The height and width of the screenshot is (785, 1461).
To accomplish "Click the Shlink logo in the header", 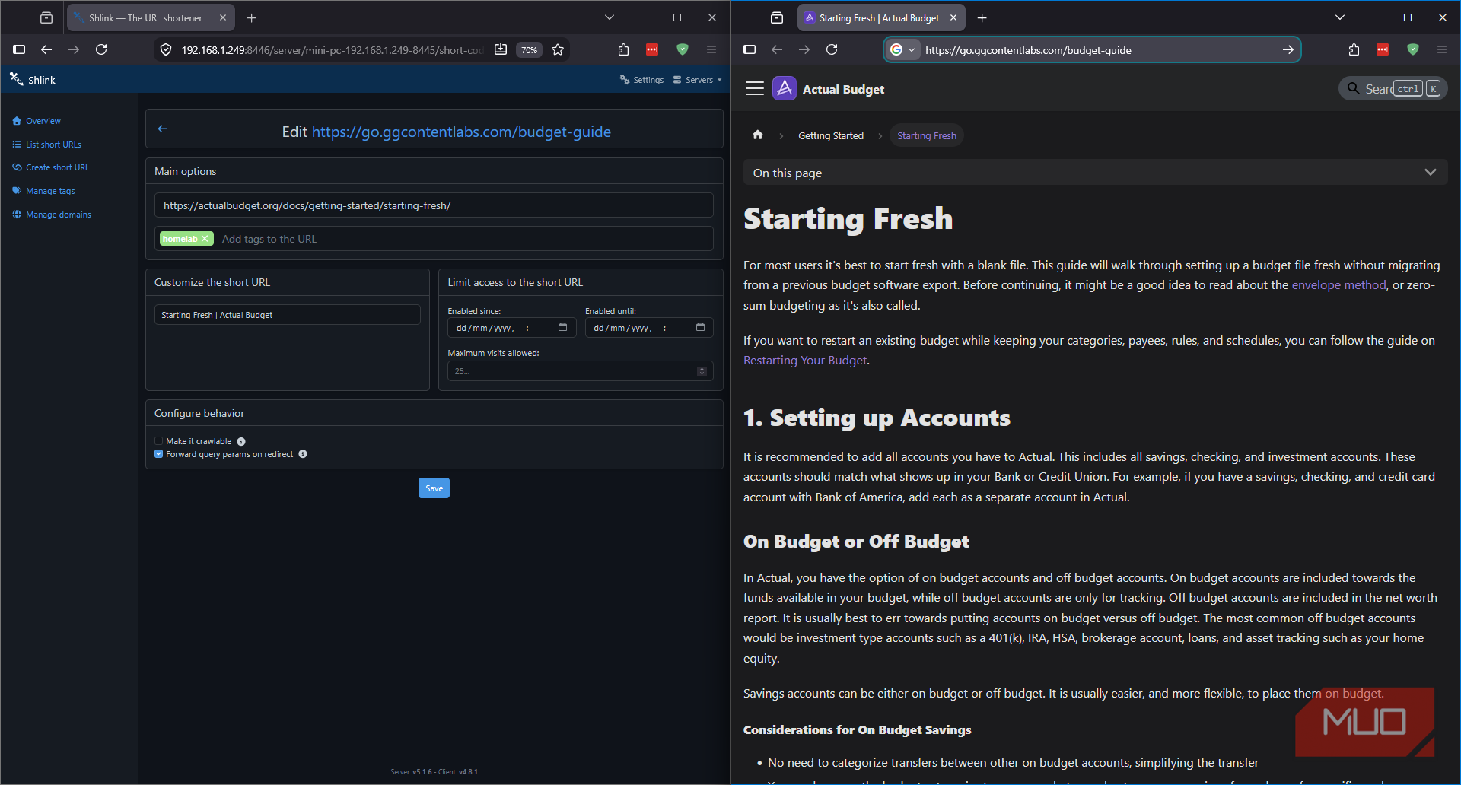I will pyautogui.click(x=32, y=79).
